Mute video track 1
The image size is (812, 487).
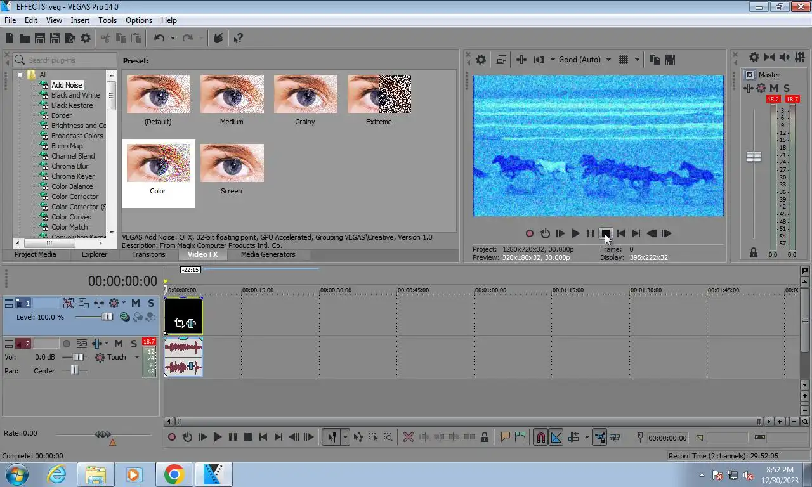[135, 303]
